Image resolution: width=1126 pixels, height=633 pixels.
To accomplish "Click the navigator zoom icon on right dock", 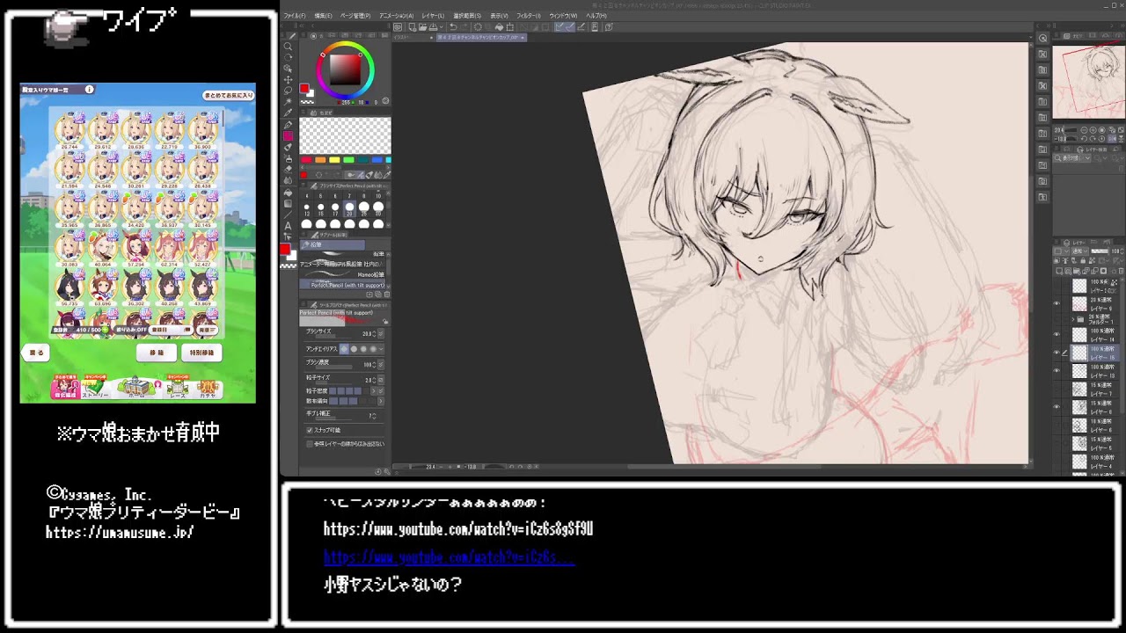I will pos(1042,38).
